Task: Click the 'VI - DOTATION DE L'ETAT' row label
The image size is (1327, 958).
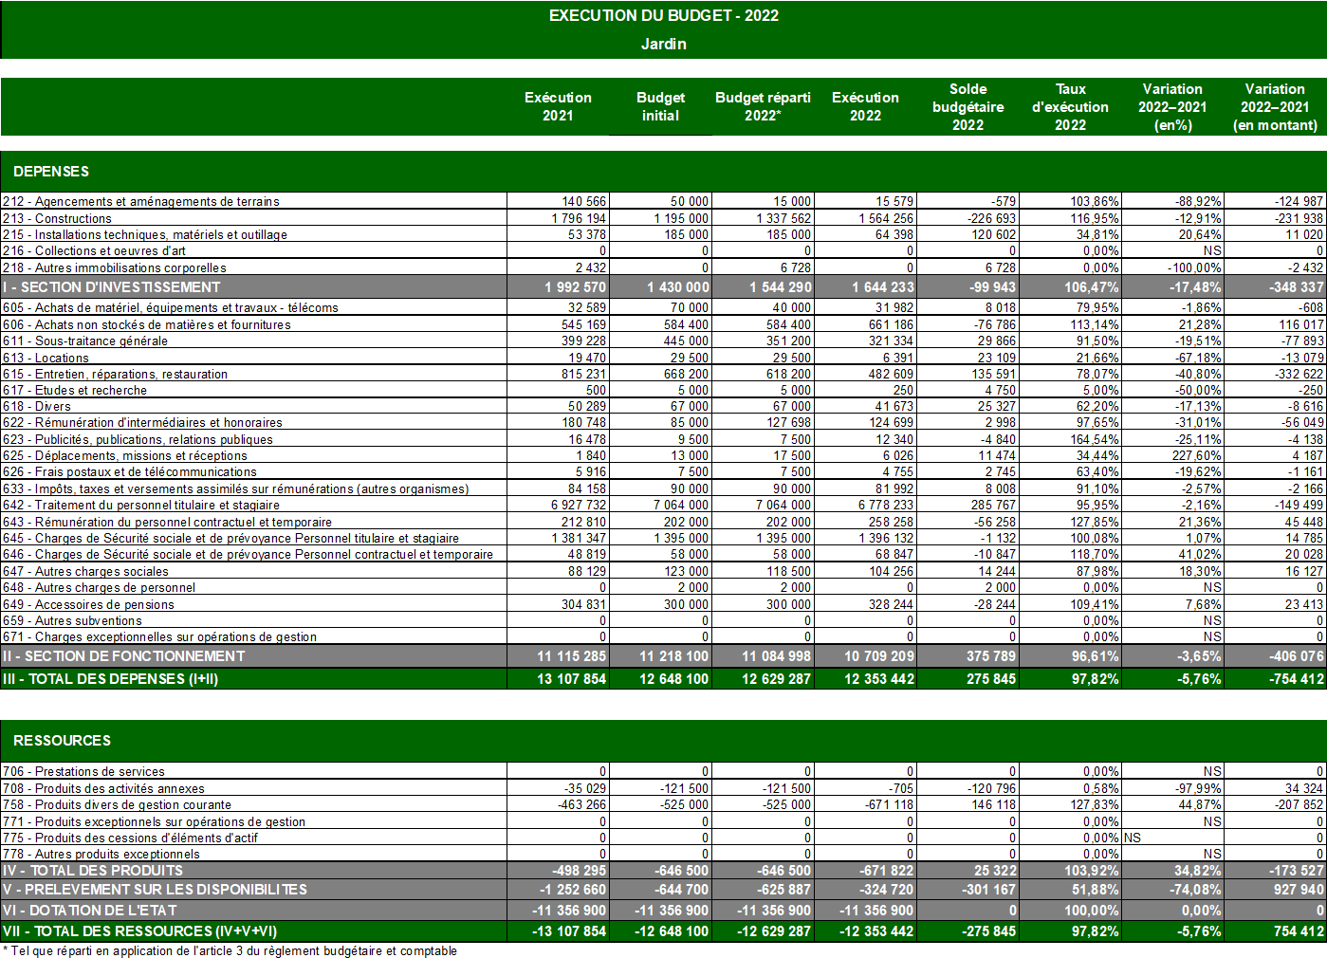Action: pos(89,911)
